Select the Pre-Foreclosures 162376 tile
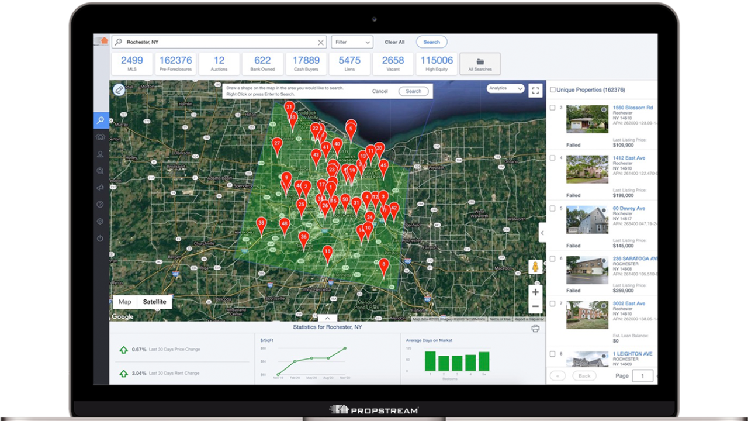 point(176,64)
